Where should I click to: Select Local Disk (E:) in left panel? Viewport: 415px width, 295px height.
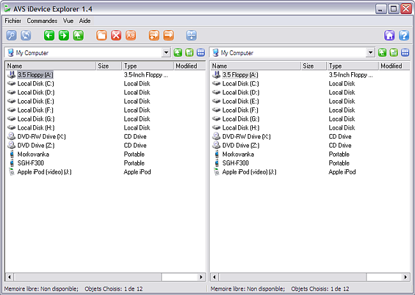pos(36,102)
